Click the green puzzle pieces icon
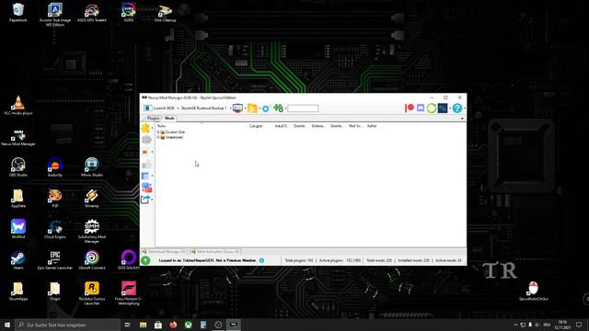 (278, 108)
